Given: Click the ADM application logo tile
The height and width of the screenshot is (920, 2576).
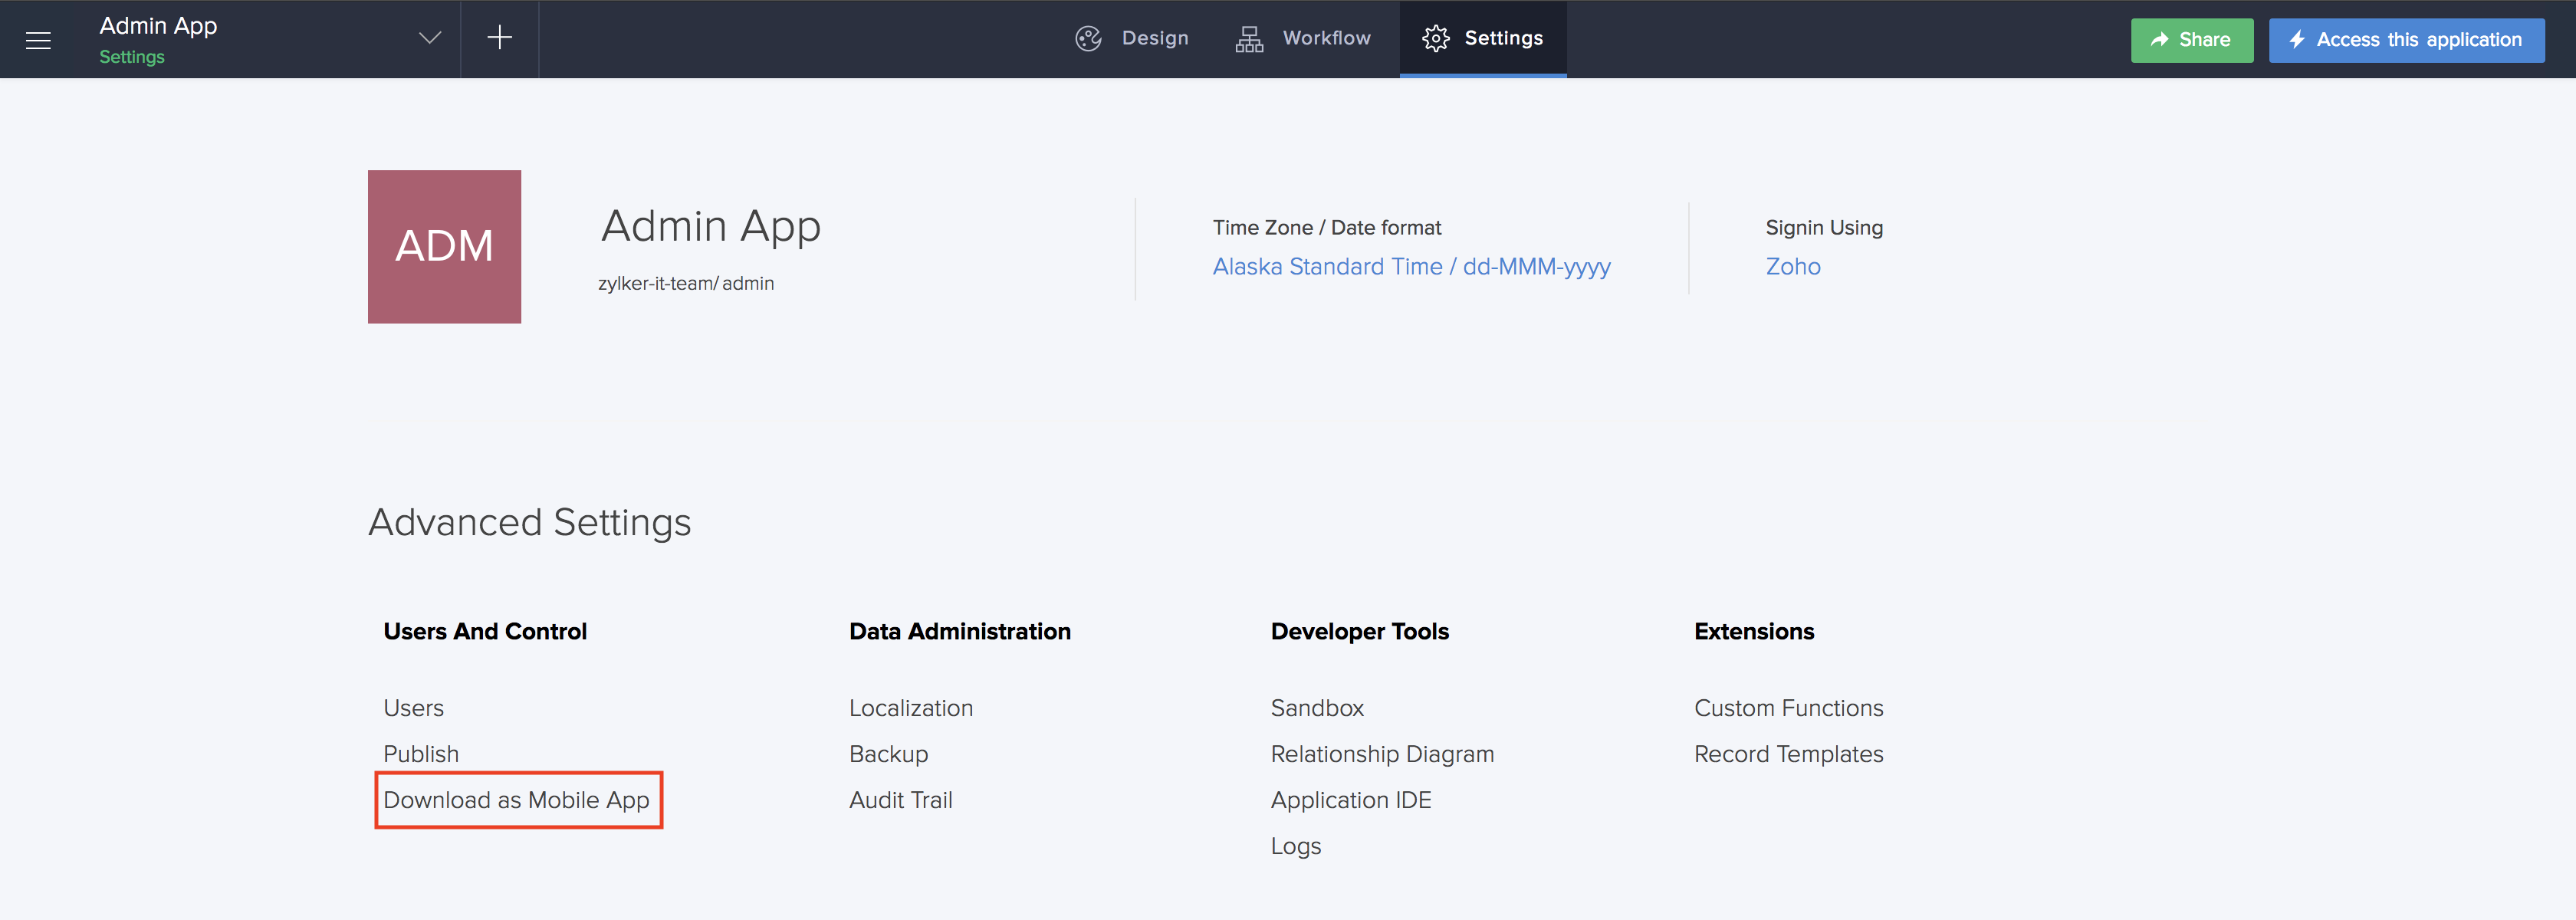Looking at the screenshot, I should [x=444, y=246].
